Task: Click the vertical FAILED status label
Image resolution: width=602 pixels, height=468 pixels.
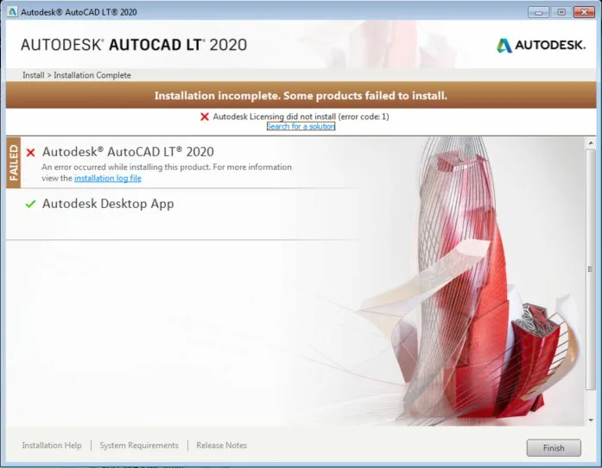Action: point(14,162)
